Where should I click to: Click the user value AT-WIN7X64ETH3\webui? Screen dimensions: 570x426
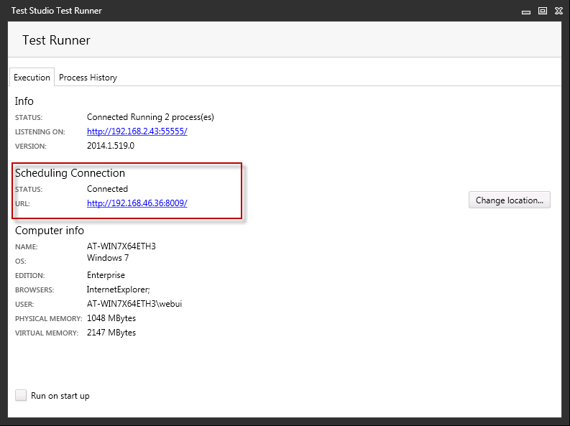point(134,304)
